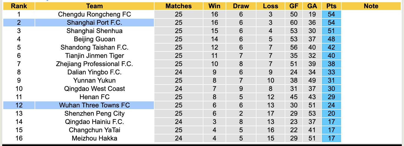The height and width of the screenshot is (146, 404).
Task: Click Meizhou Hakka in the last row
Action: click(x=94, y=138)
